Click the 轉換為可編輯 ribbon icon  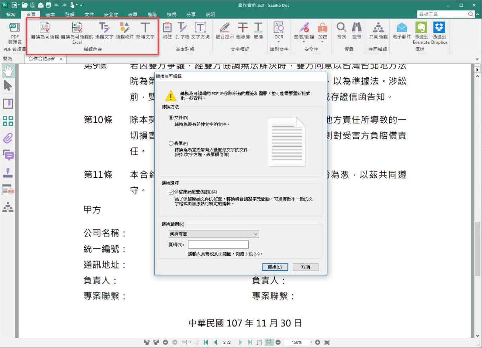[45, 28]
